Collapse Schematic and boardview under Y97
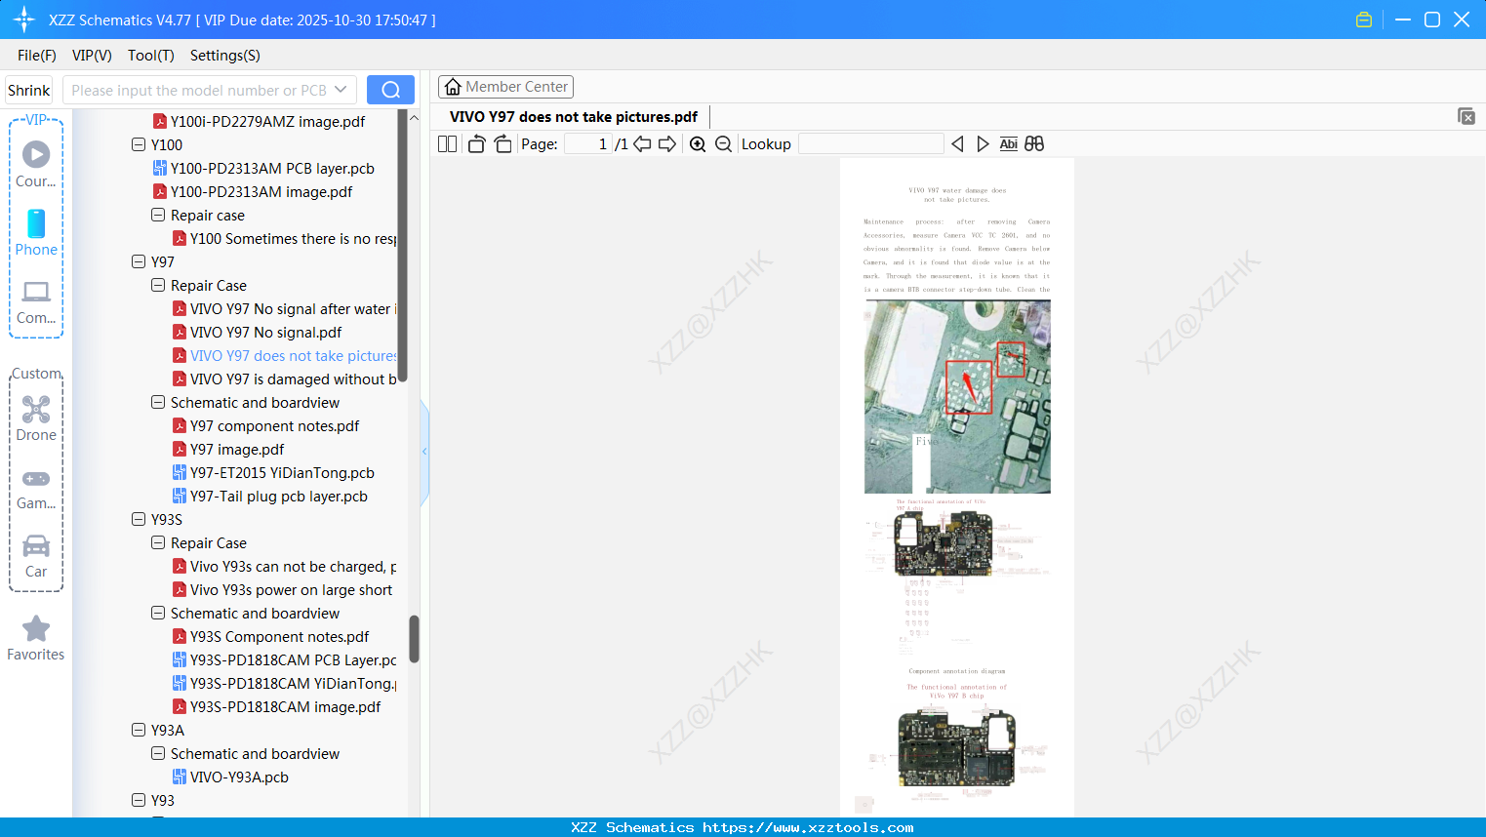The width and height of the screenshot is (1486, 837). click(158, 402)
